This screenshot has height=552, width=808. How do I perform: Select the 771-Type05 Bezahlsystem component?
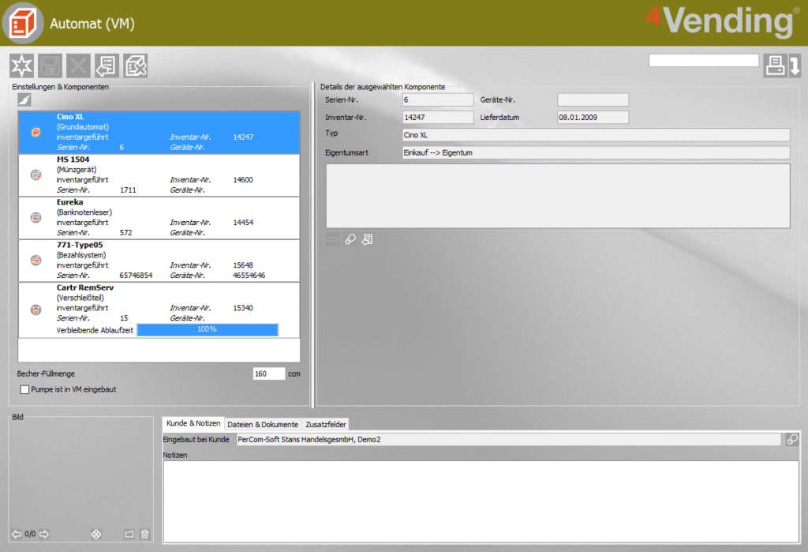[159, 261]
